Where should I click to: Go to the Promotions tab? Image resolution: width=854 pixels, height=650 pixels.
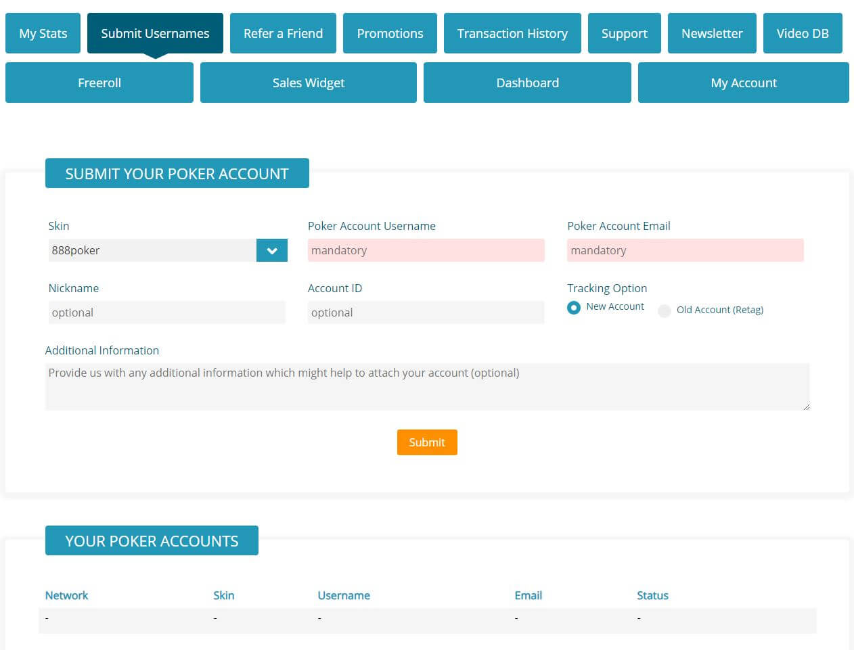coord(390,33)
